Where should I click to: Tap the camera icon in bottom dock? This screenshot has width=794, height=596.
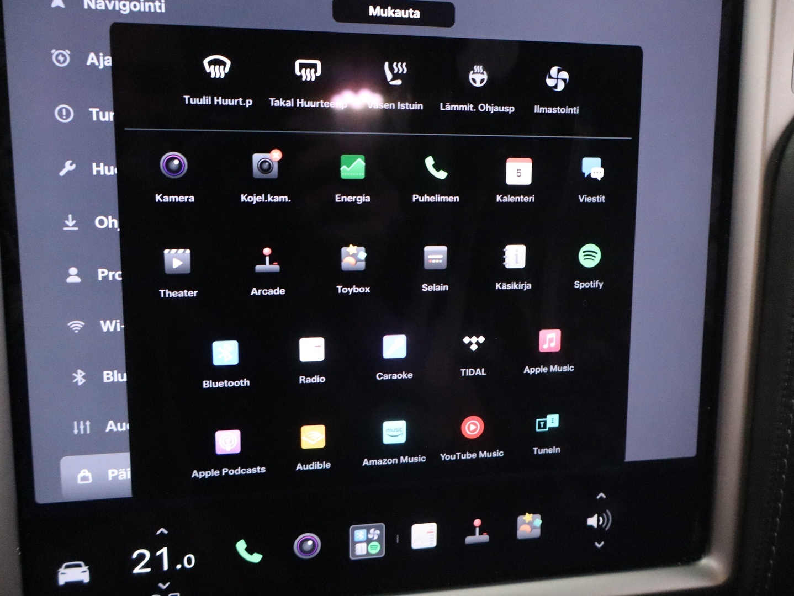coord(307,546)
